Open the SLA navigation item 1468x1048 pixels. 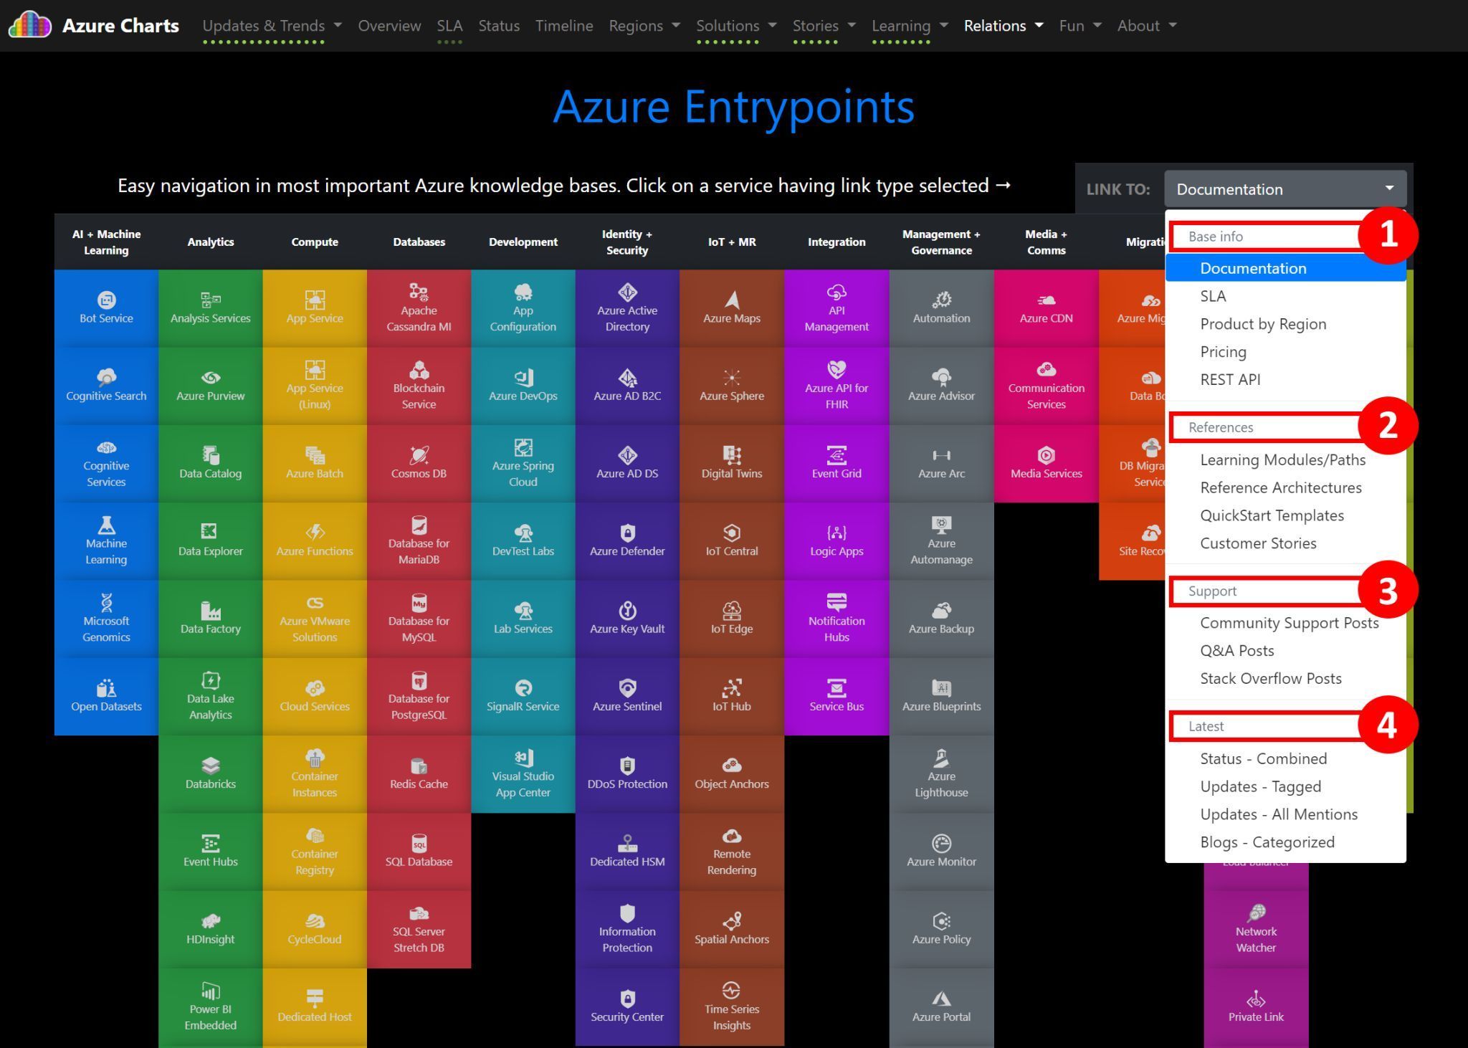click(449, 25)
